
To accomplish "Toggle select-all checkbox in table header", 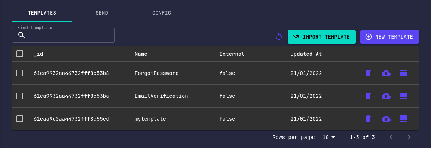I will click(20, 54).
